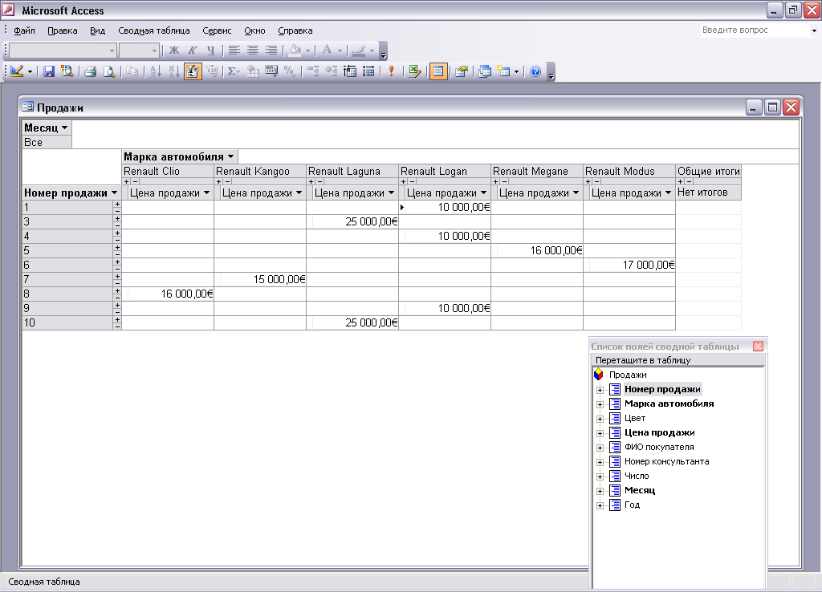
Task: Toggle Bold (Ж) formatting
Action: (174, 51)
